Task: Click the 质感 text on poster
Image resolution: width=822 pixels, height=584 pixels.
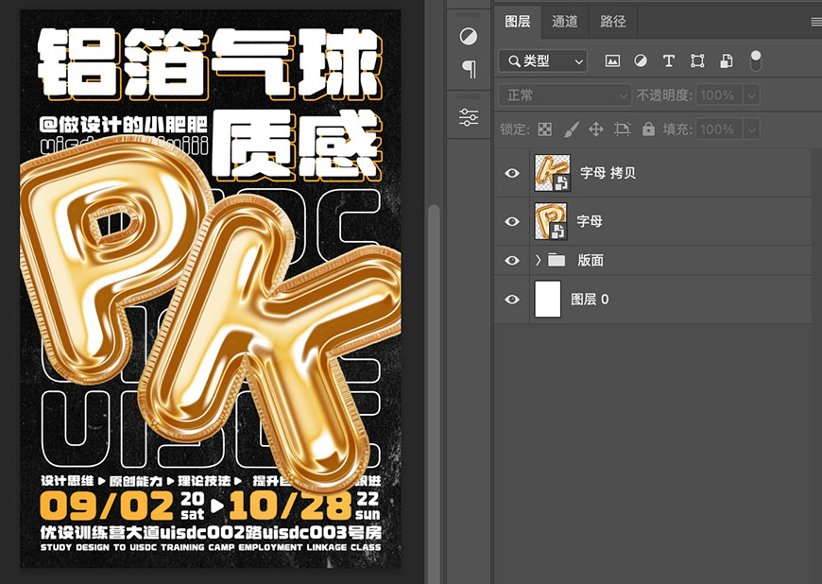Action: 298,145
